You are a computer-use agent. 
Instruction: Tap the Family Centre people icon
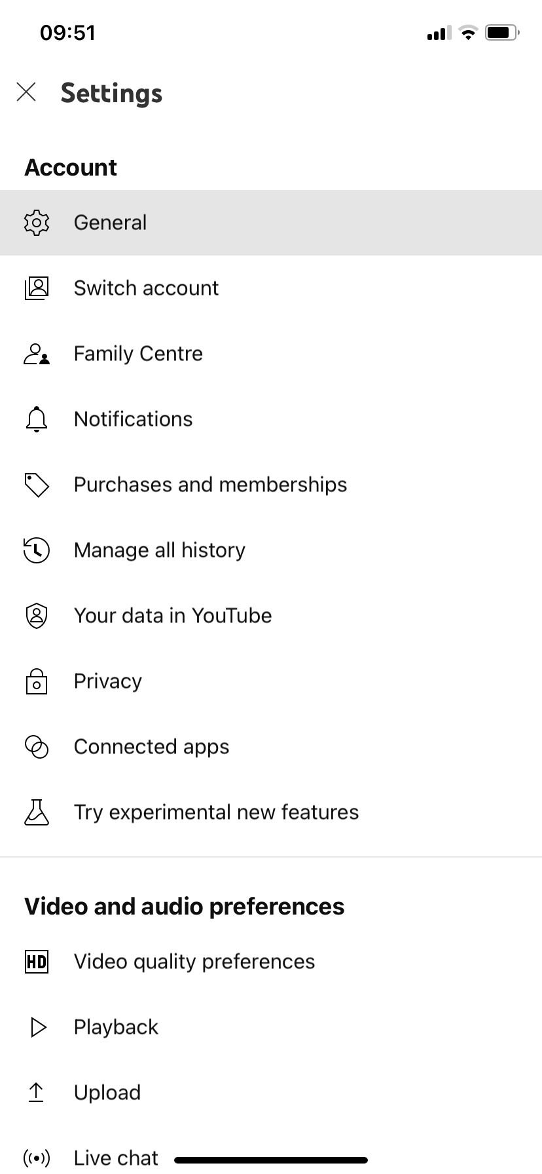coord(37,354)
